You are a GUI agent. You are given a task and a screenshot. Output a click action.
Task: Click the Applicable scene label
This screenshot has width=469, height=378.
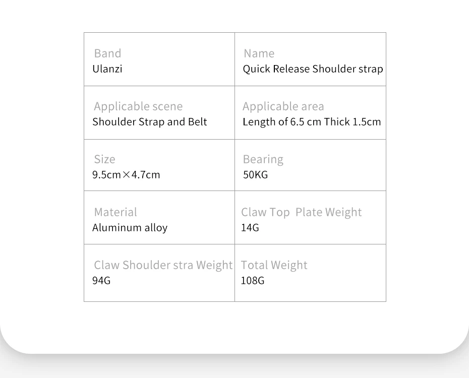[138, 106]
